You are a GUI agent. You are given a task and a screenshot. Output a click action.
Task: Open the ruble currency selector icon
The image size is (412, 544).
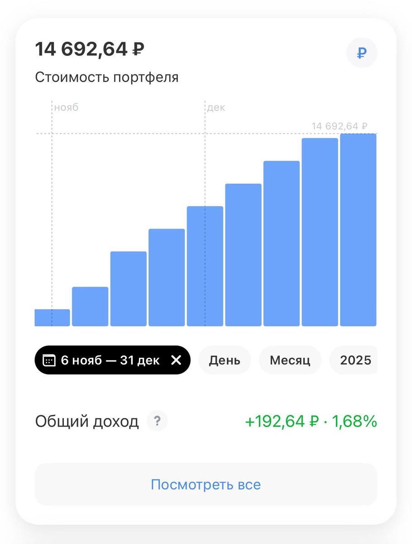pyautogui.click(x=361, y=53)
